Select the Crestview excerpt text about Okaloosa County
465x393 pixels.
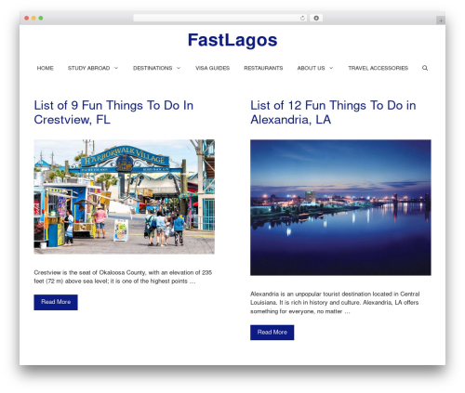(x=123, y=277)
